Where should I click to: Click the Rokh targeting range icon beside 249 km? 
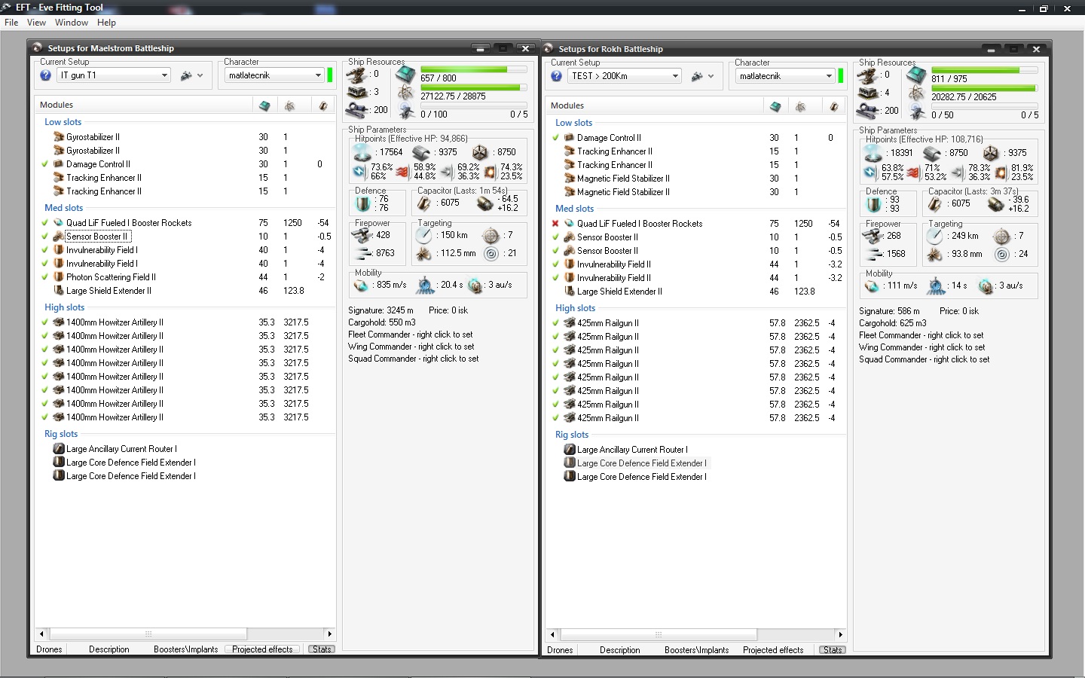pyautogui.click(x=935, y=236)
